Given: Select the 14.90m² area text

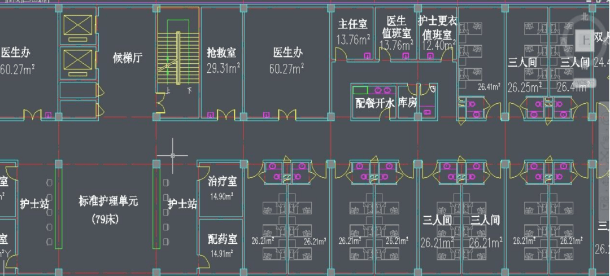Looking at the screenshot, I should [221, 196].
